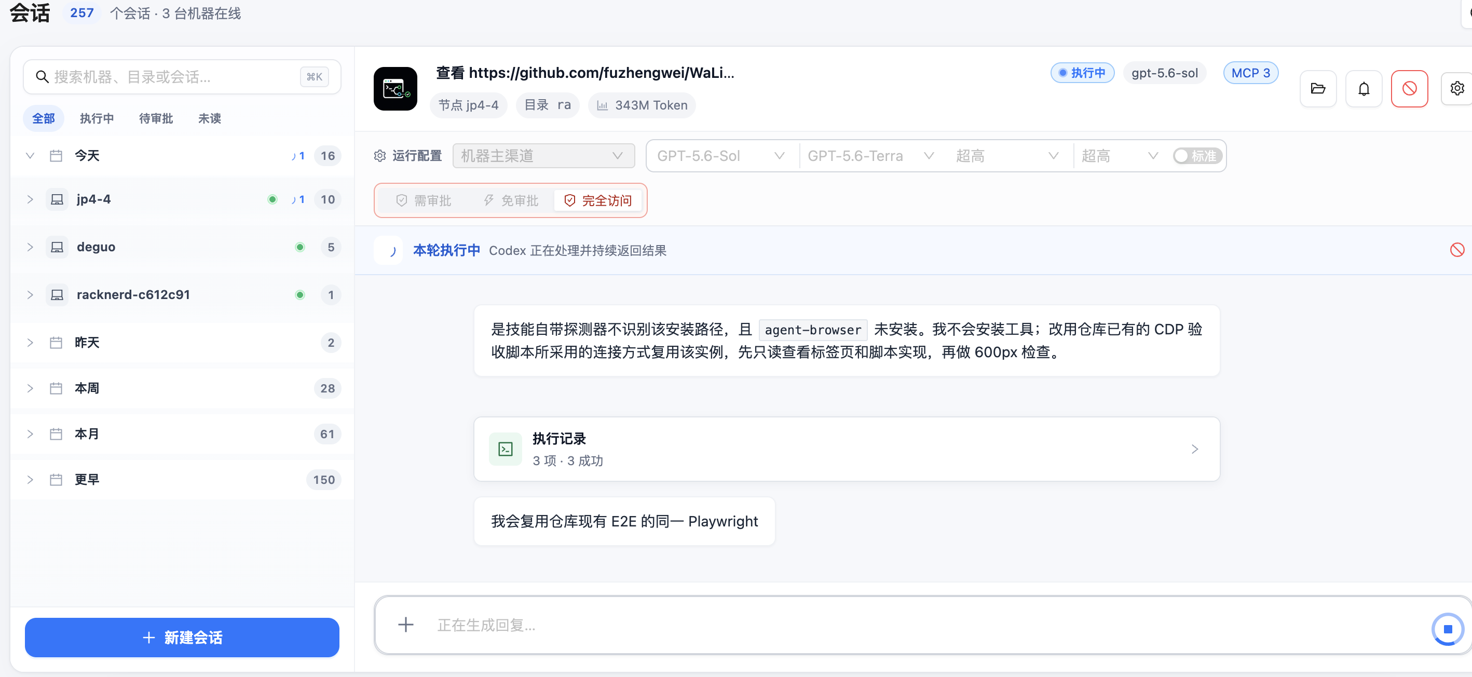Click the 新建会话 button
Screen dimensions: 1472x677
182,638
